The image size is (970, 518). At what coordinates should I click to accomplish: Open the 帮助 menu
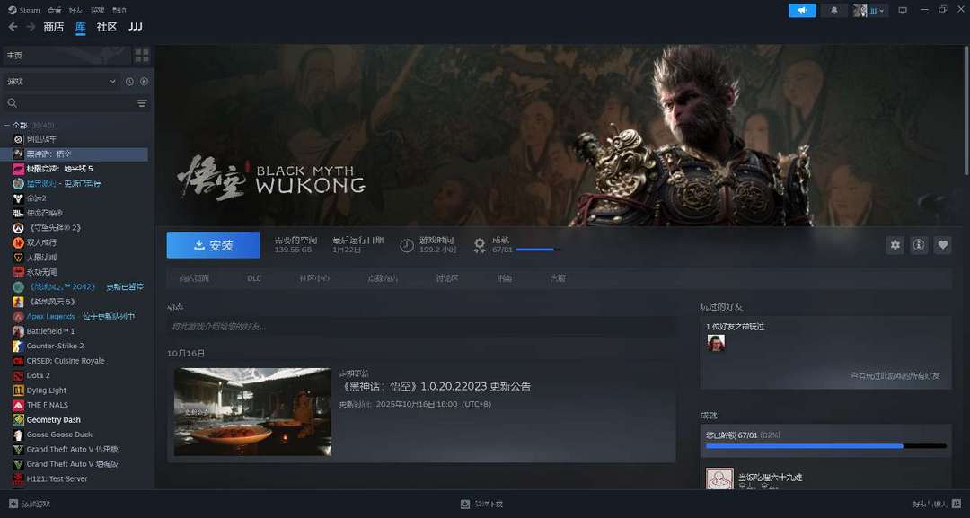point(119,10)
